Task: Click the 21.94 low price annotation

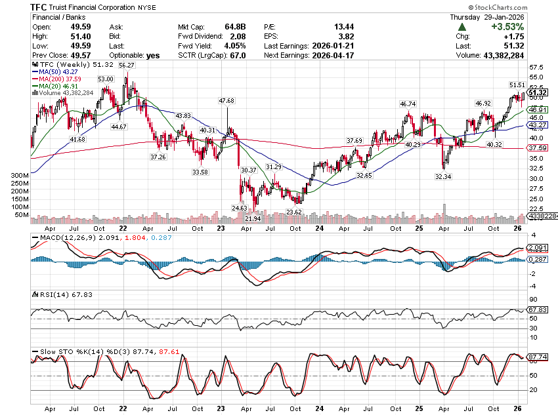Action: tap(253, 217)
